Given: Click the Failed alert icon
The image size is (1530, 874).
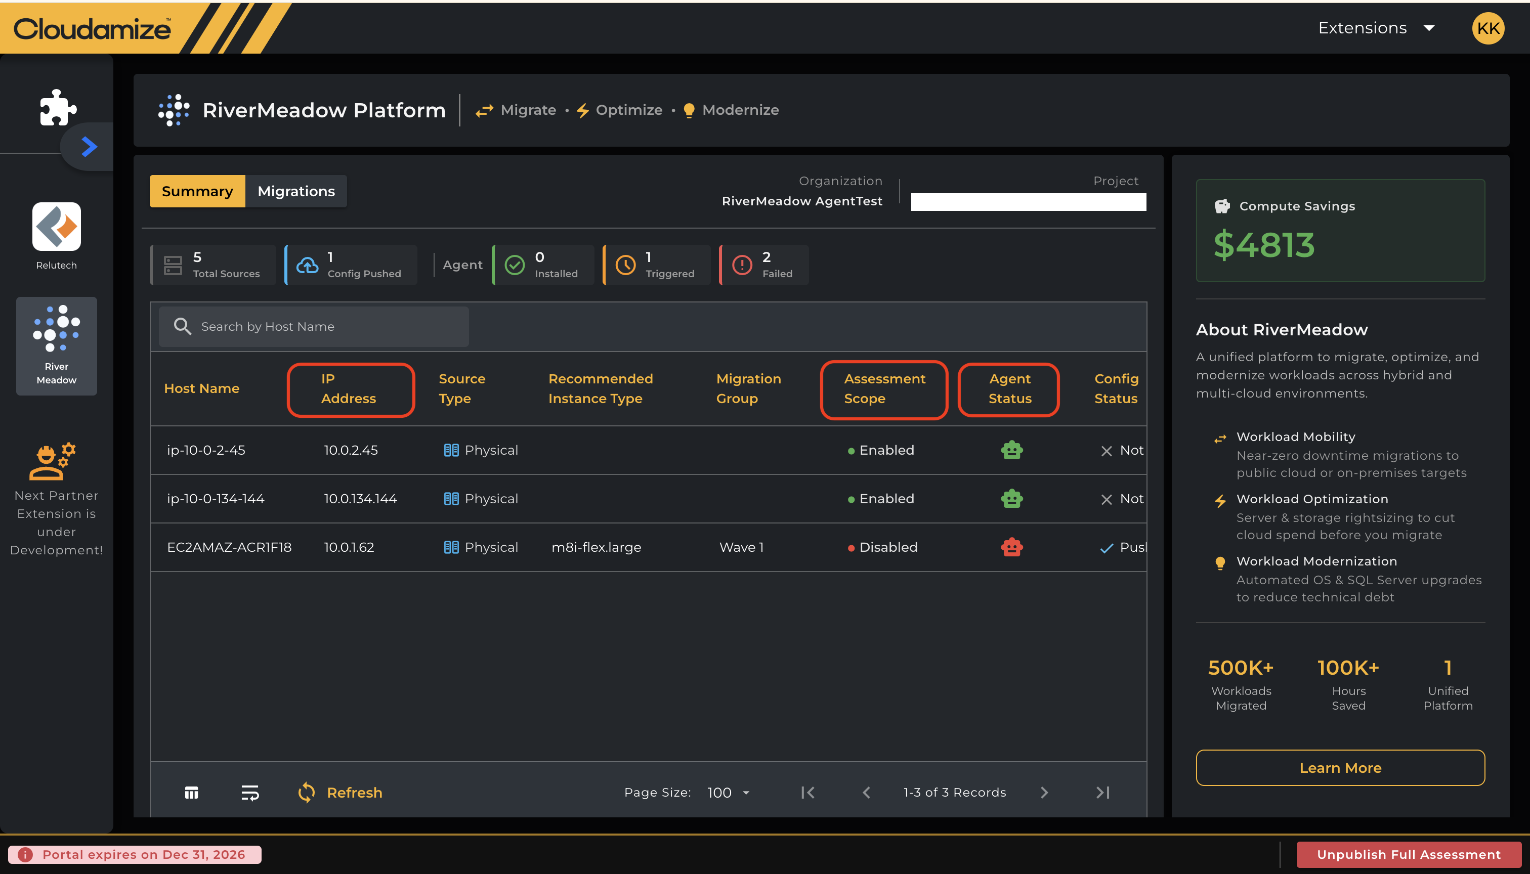Looking at the screenshot, I should coord(742,265).
